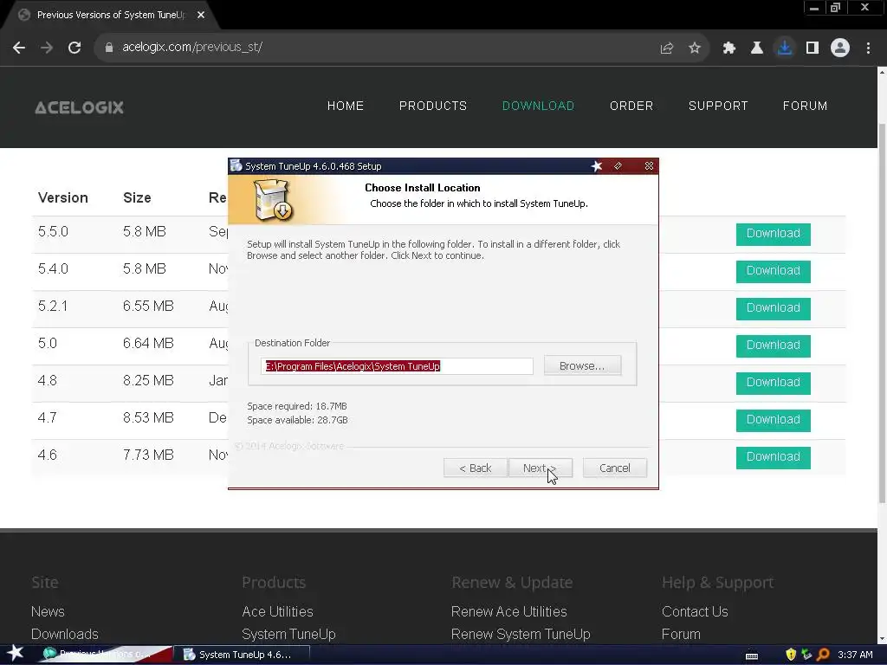Screen dimensions: 887x665
Task: Click the Setup dialog title bar icon
Action: coord(236,165)
